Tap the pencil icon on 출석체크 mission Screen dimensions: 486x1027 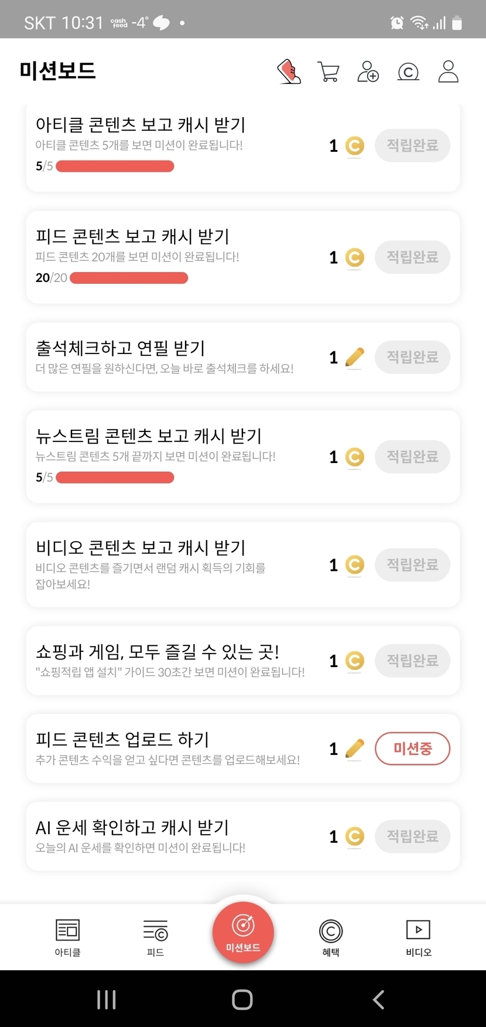[x=354, y=357]
